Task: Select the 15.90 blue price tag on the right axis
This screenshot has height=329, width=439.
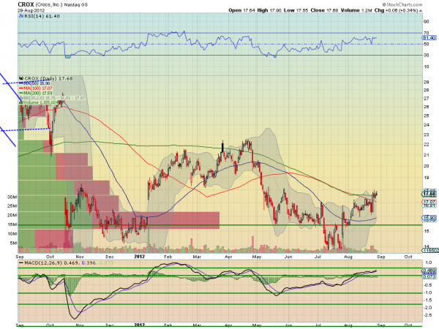Action: point(429,218)
